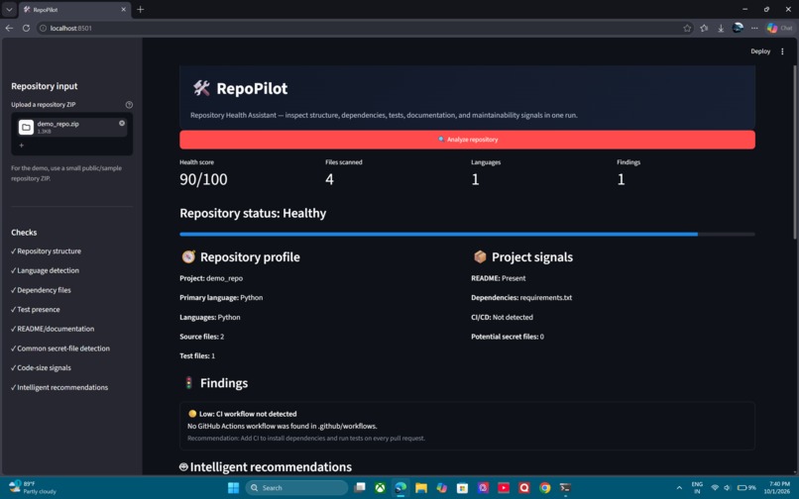
Task: Open Google Chrome from the taskbar
Action: (544, 488)
